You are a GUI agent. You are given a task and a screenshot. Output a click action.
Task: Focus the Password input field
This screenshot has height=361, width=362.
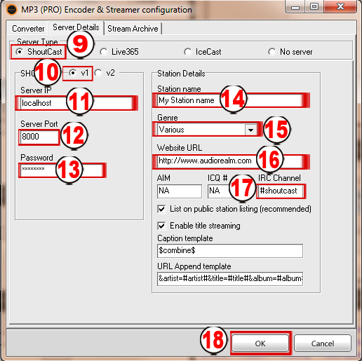coord(62,170)
